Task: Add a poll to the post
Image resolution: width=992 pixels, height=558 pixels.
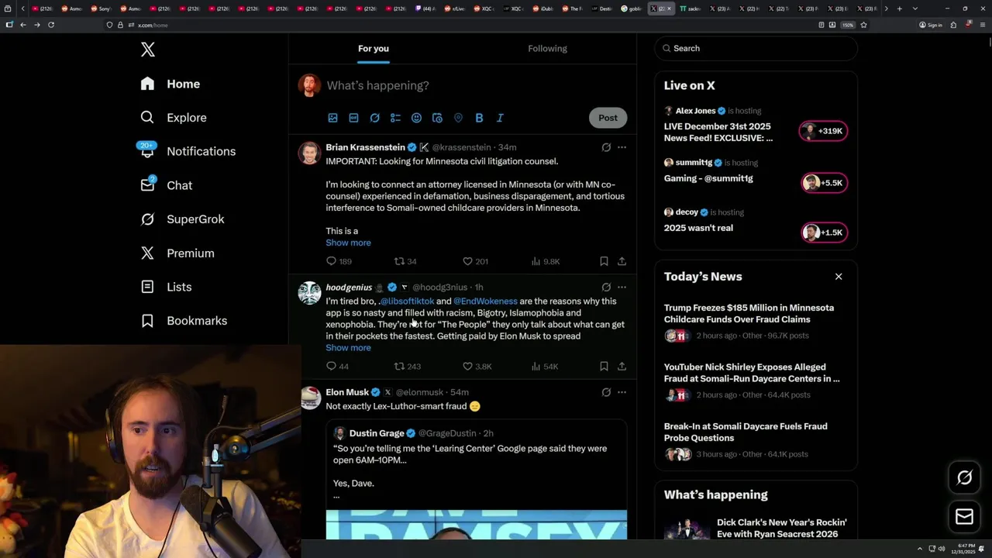Action: pos(395,118)
